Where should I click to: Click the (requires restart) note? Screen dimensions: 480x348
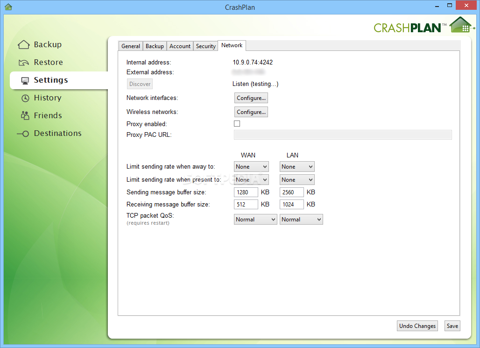(x=148, y=223)
